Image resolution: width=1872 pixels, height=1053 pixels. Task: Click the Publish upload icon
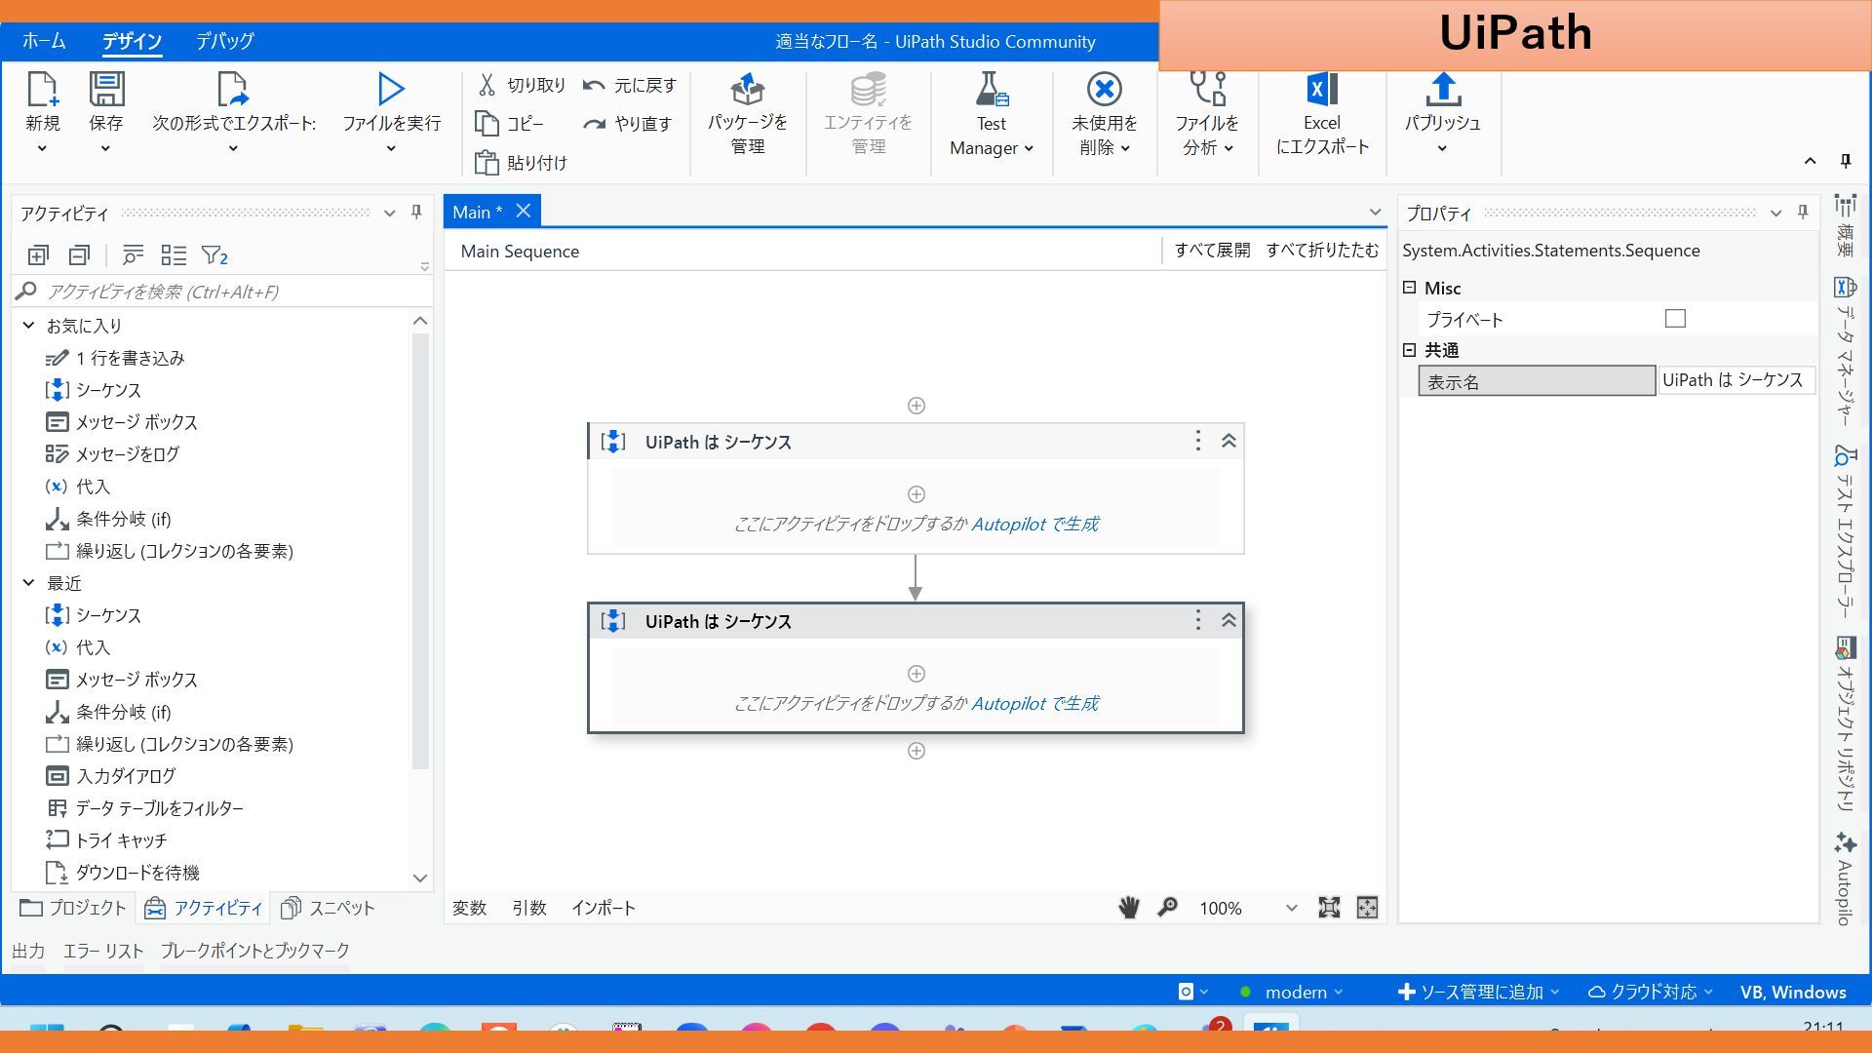[1442, 90]
